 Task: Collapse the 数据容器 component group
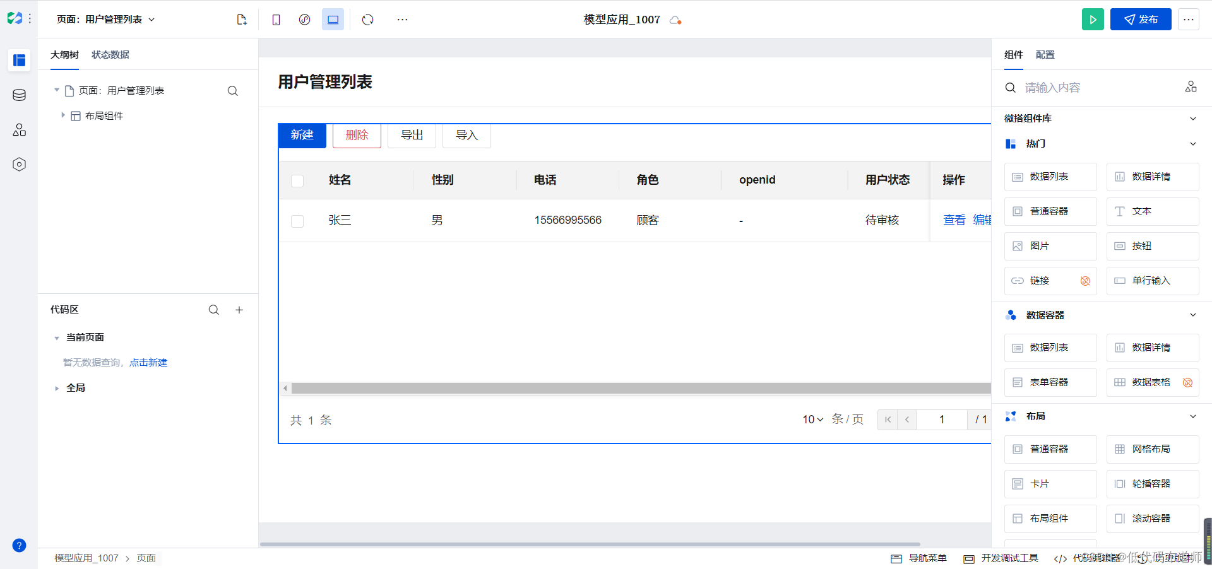(1192, 315)
